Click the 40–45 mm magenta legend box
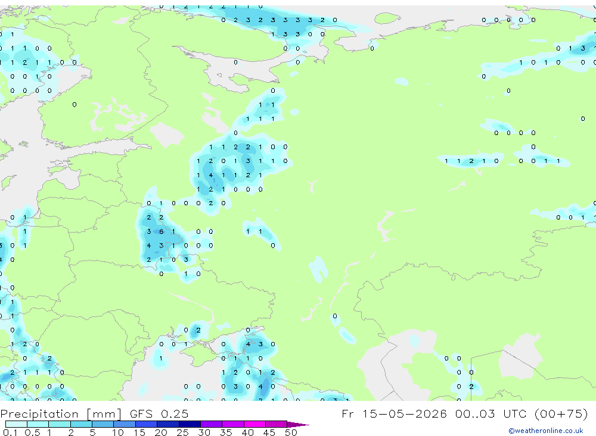Image resolution: width=596 pixels, height=436 pixels. click(254, 424)
